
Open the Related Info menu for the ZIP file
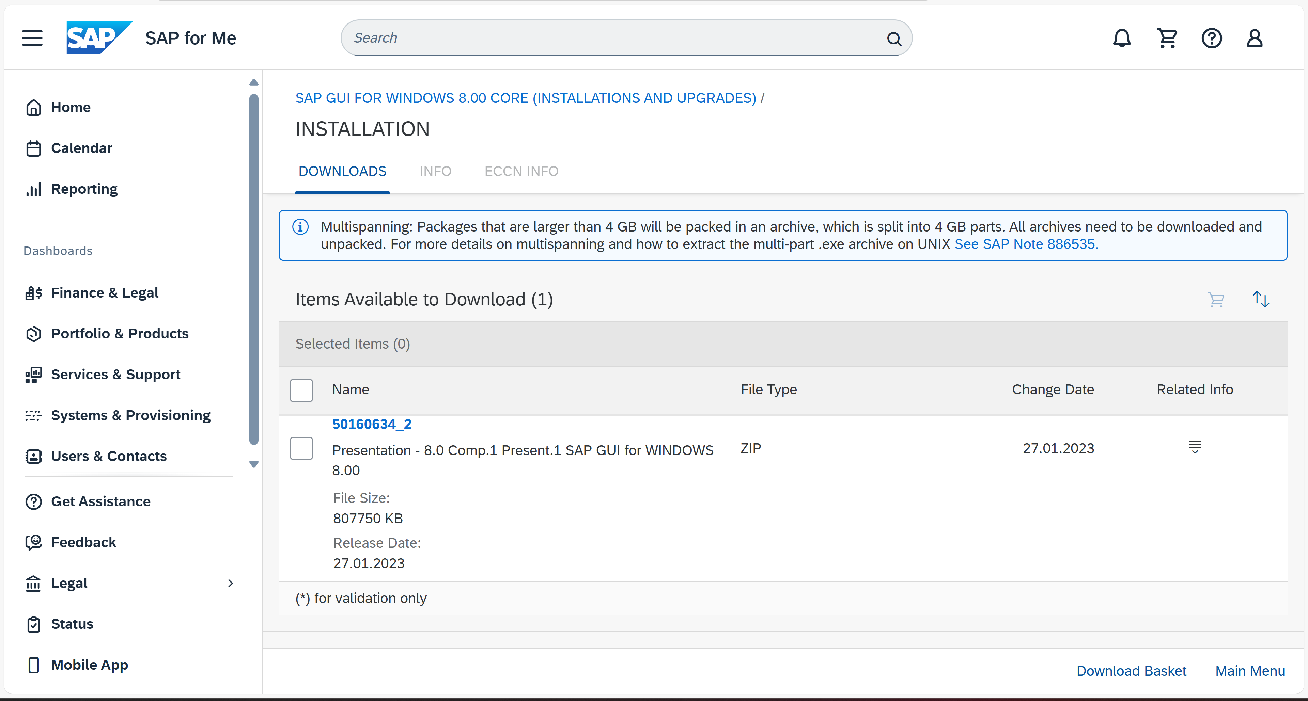click(x=1195, y=447)
